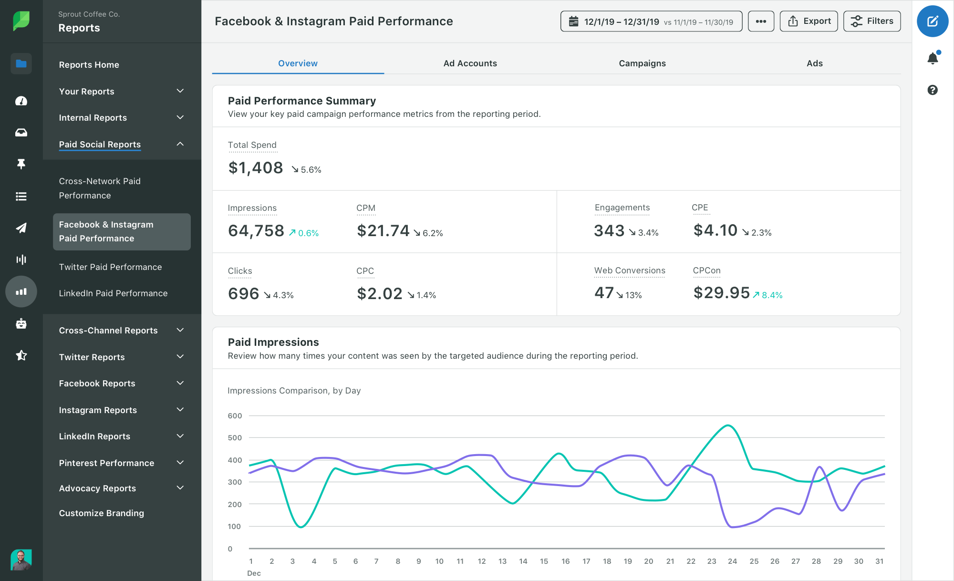Click the green line dip near Dec 3
This screenshot has height=581, width=954.
tap(301, 527)
